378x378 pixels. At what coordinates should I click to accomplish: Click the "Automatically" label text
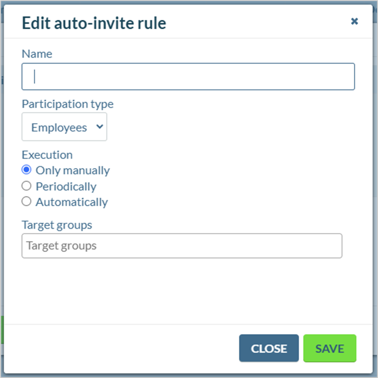click(x=72, y=202)
